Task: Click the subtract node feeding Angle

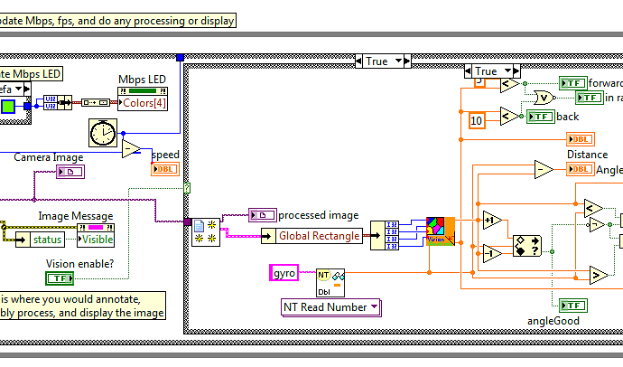Action: pos(544,169)
